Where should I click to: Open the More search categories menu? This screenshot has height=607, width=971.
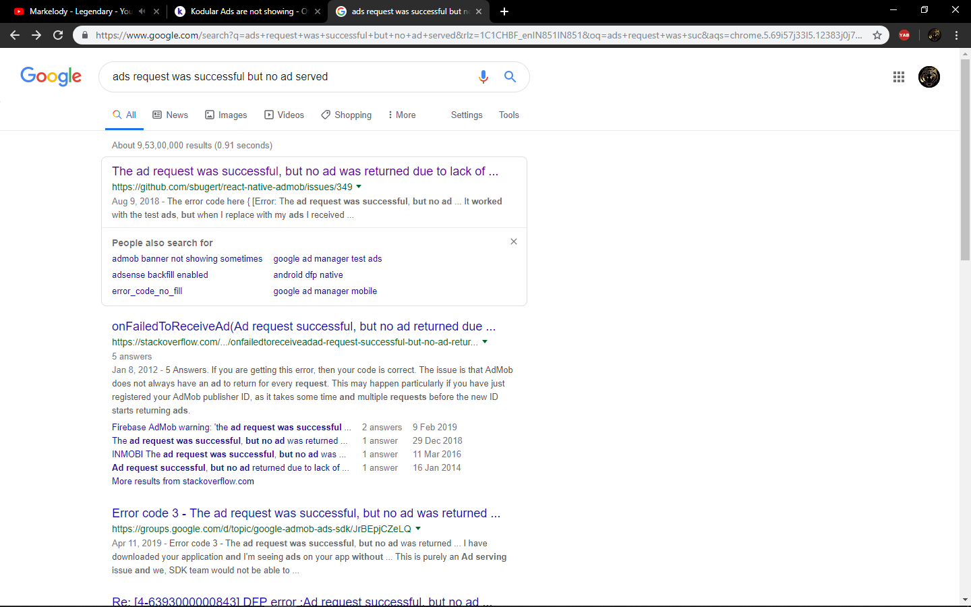point(402,115)
